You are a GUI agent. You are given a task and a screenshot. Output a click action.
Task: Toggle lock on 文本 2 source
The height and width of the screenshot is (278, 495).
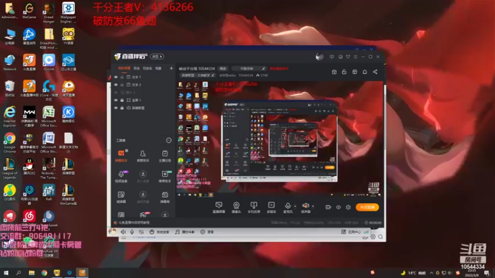(122, 85)
